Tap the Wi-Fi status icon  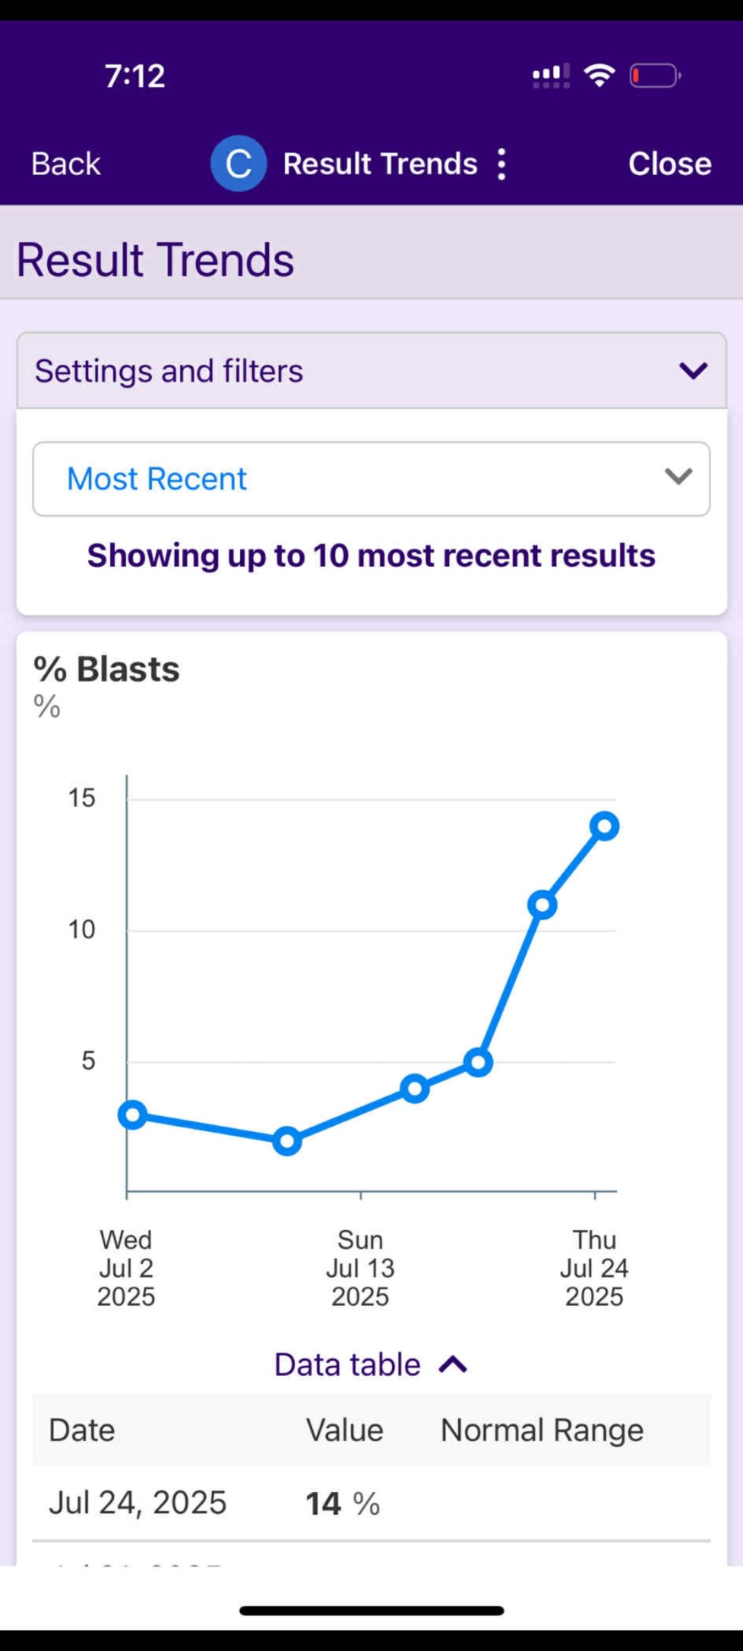click(599, 75)
